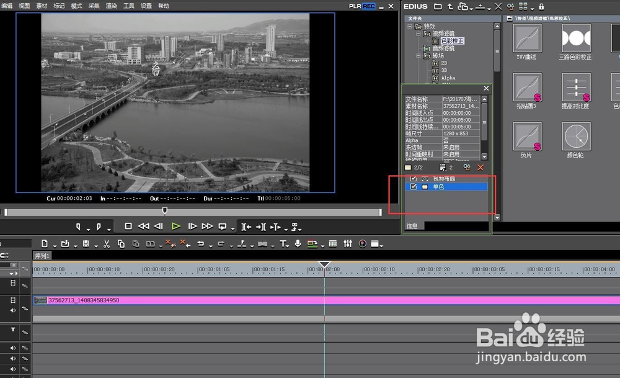Set the Out point marker icon
The width and height of the screenshot is (620, 378).
pyautogui.click(x=99, y=227)
